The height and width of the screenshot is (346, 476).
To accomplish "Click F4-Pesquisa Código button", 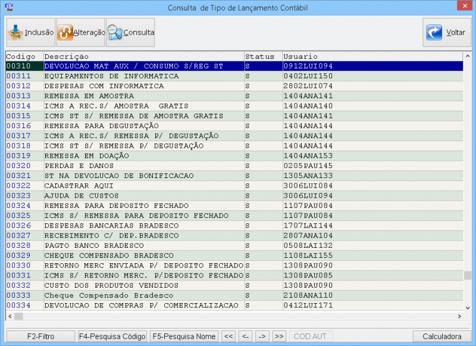I will tap(112, 336).
